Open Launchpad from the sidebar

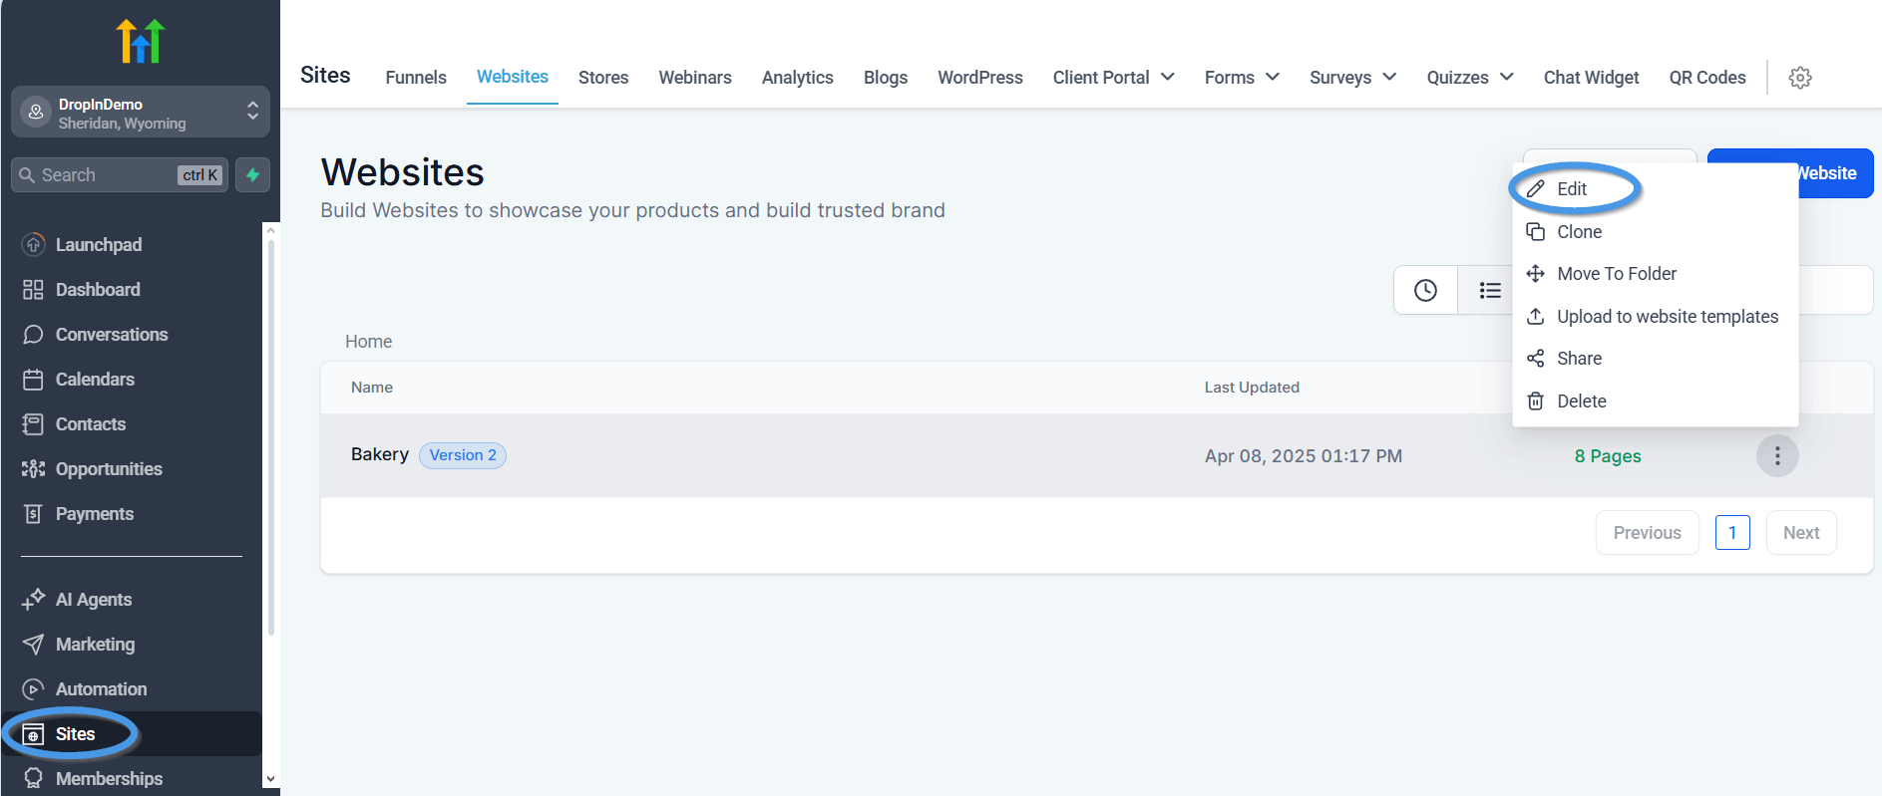click(x=99, y=245)
